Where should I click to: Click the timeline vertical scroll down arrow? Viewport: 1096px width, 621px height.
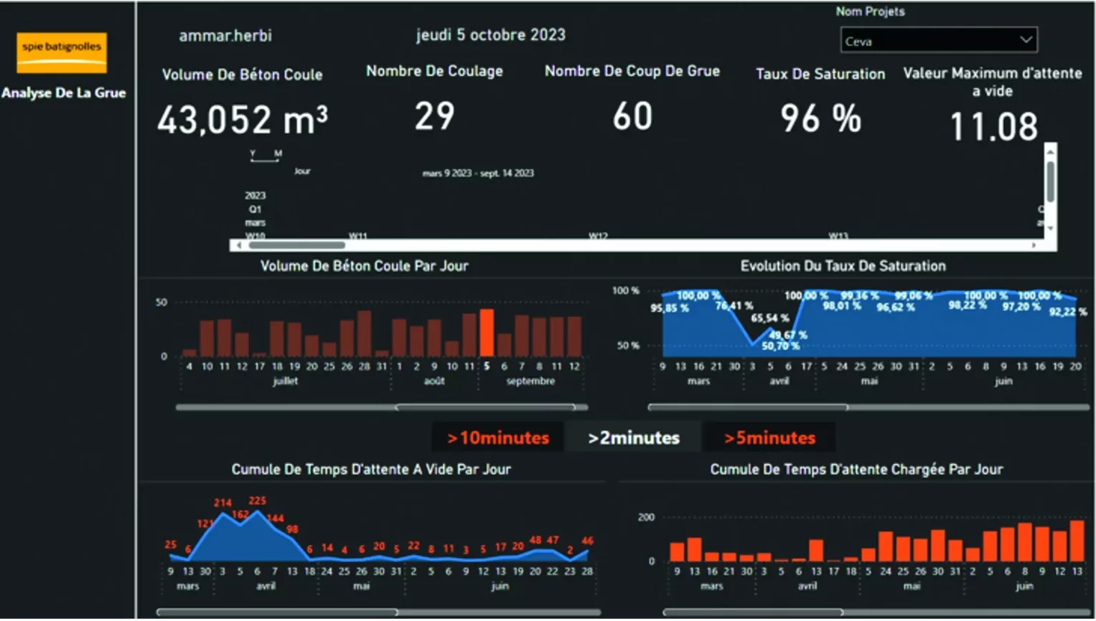[x=1050, y=229]
